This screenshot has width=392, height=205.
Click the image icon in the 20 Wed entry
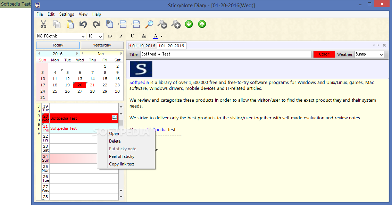(115, 118)
